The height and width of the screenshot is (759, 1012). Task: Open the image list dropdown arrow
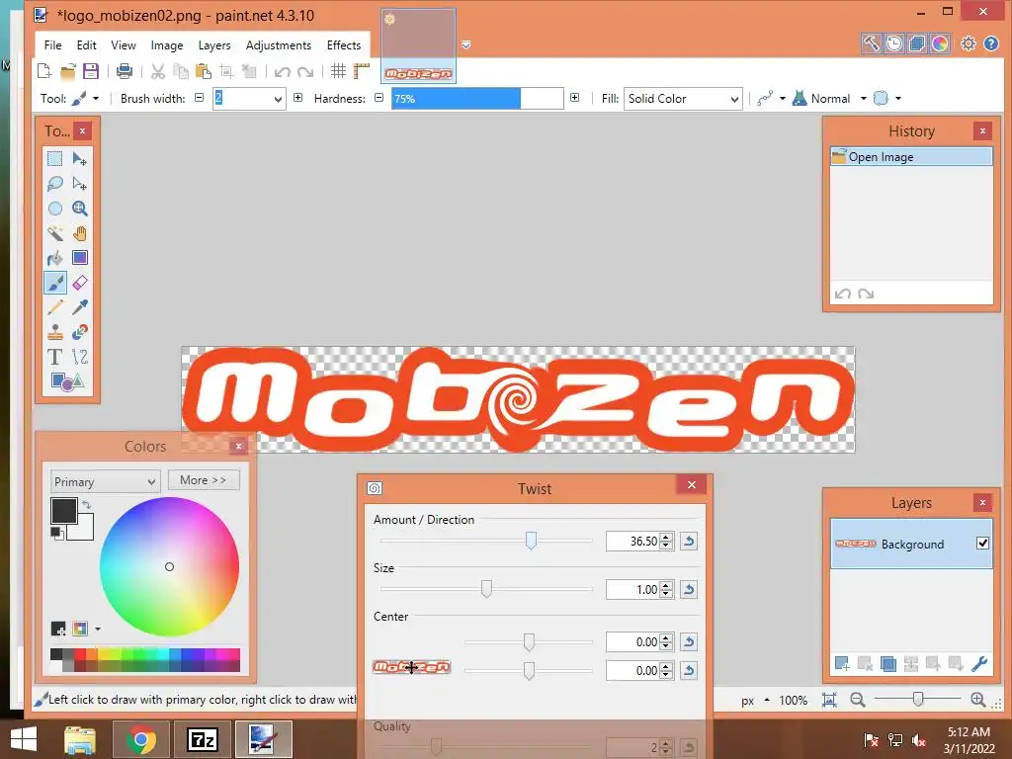466,44
